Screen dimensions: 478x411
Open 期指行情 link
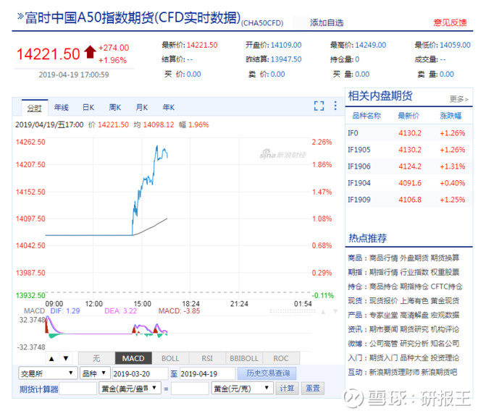point(384,272)
